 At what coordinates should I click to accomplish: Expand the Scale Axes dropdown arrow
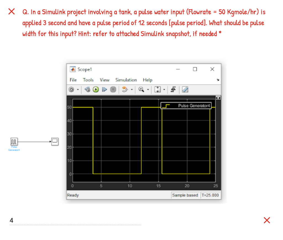click(164, 89)
